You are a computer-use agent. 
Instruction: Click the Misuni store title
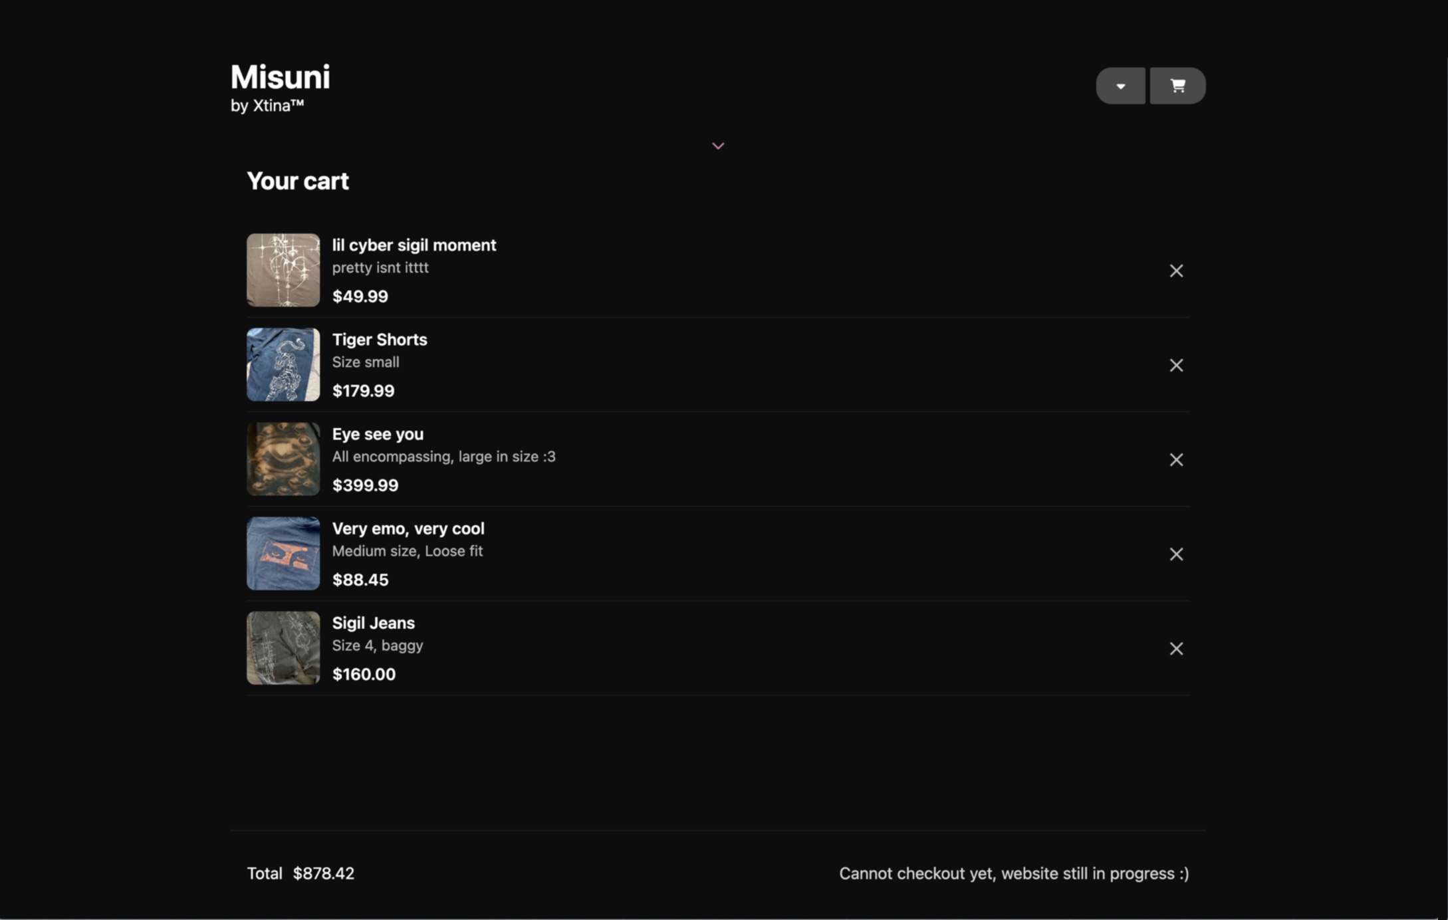pos(280,77)
